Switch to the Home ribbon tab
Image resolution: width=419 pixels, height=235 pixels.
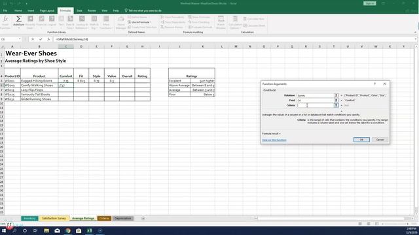click(18, 10)
